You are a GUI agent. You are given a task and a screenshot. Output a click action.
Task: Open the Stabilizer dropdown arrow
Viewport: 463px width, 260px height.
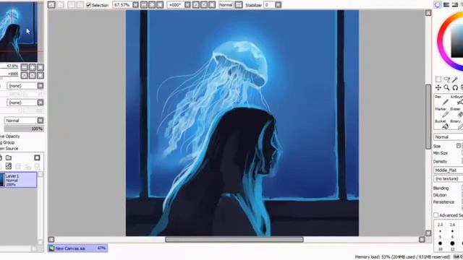[278, 5]
